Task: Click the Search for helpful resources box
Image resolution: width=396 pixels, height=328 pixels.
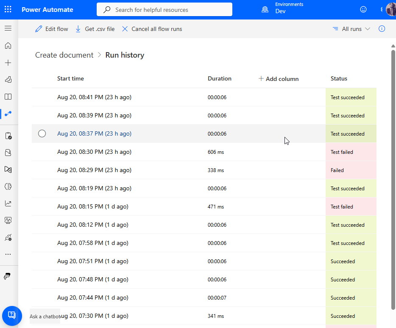Action: 165,9
